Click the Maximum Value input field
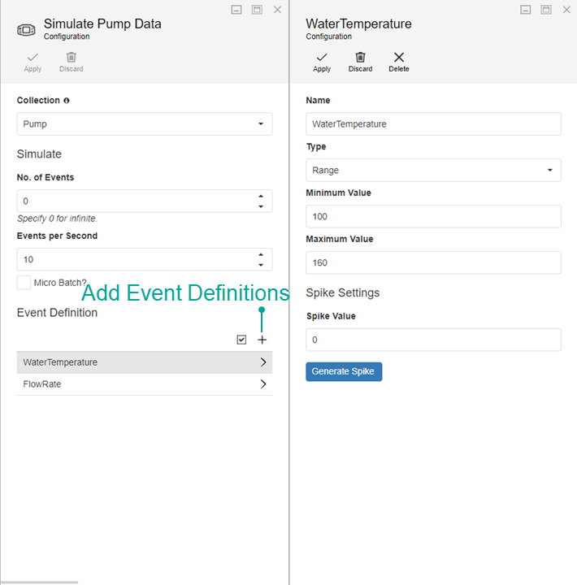Image resolution: width=577 pixels, height=585 pixels. coord(433,263)
